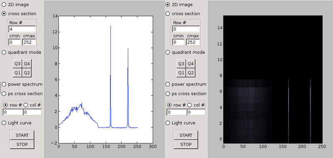333x158 pixels.
Task: Click Q4 quadrant button in right panel
Action: (191, 64)
